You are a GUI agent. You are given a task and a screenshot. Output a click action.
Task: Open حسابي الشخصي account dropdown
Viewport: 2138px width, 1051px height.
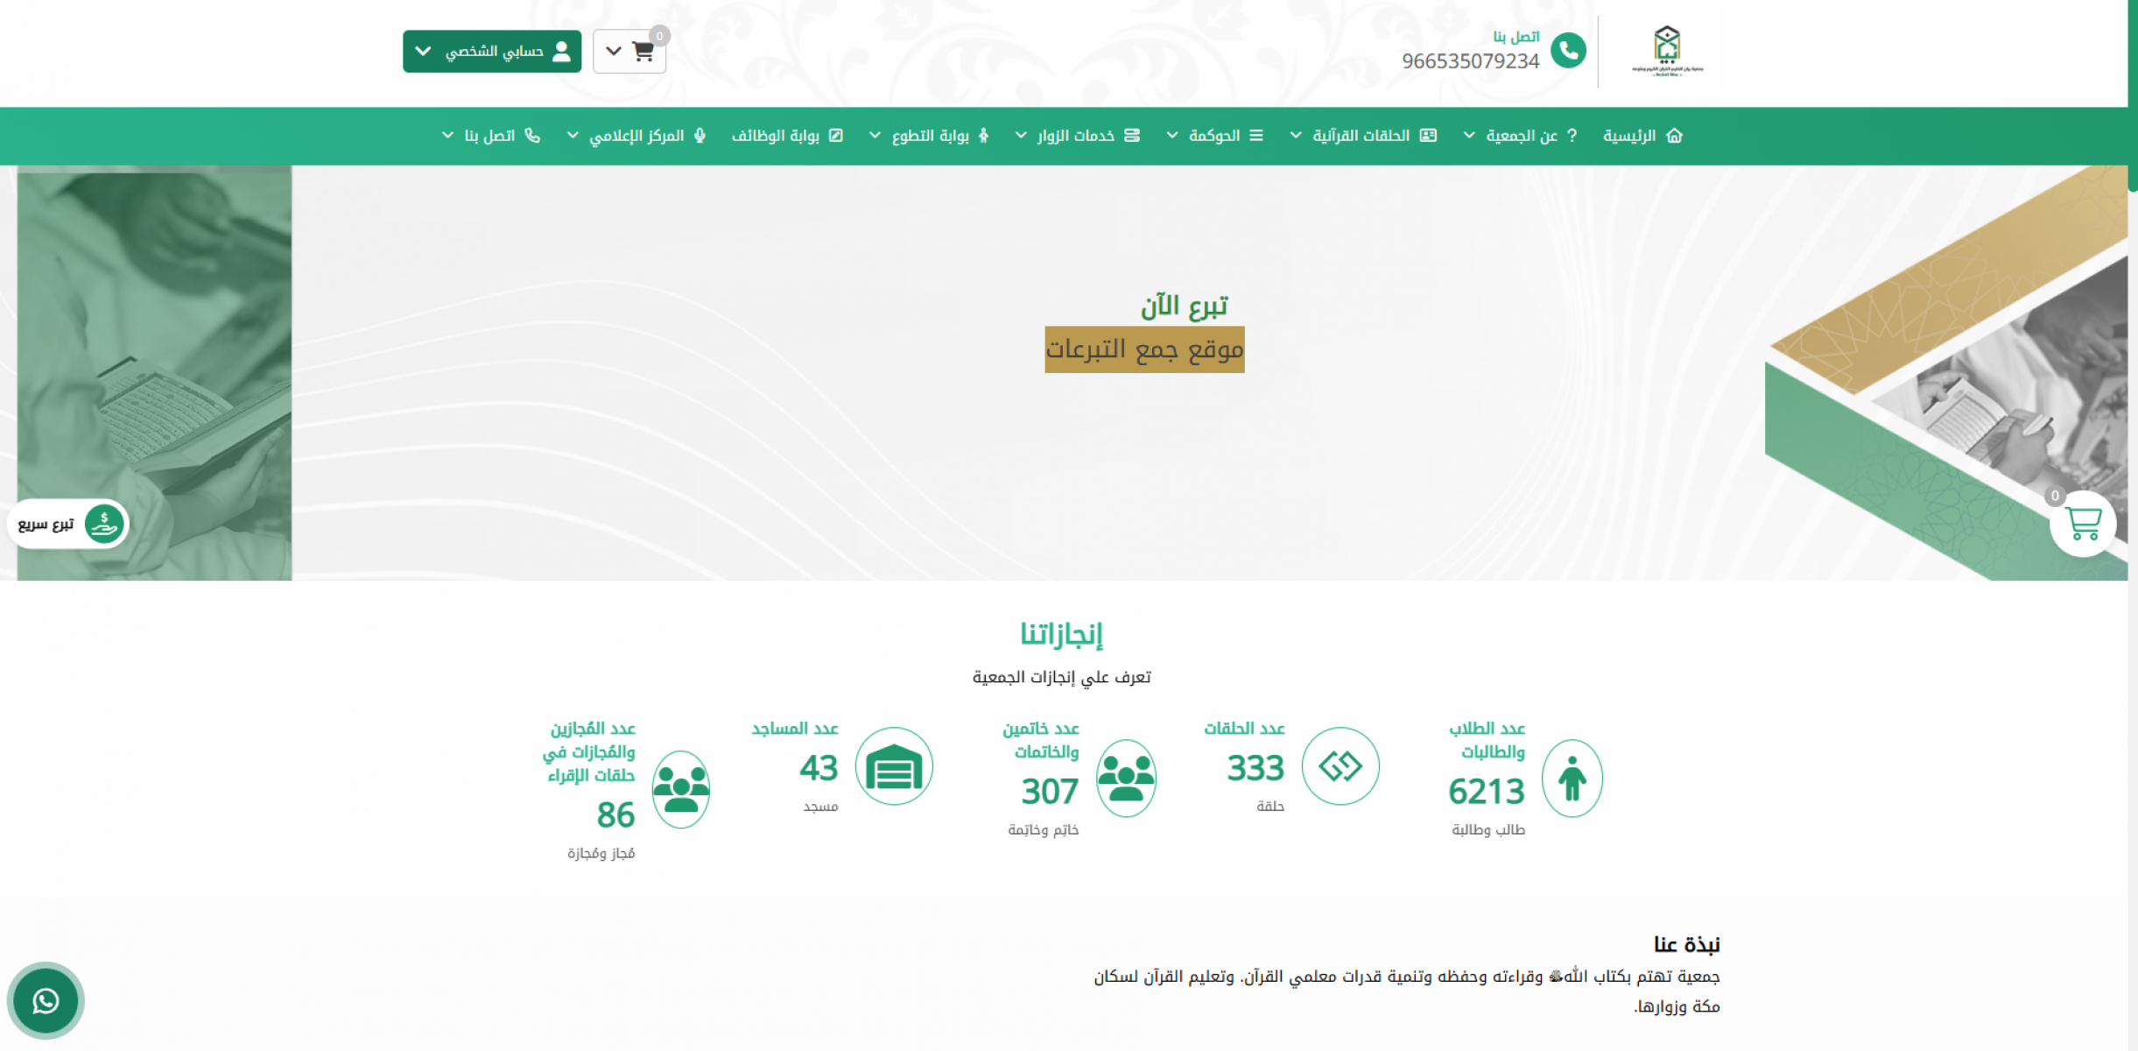[492, 52]
